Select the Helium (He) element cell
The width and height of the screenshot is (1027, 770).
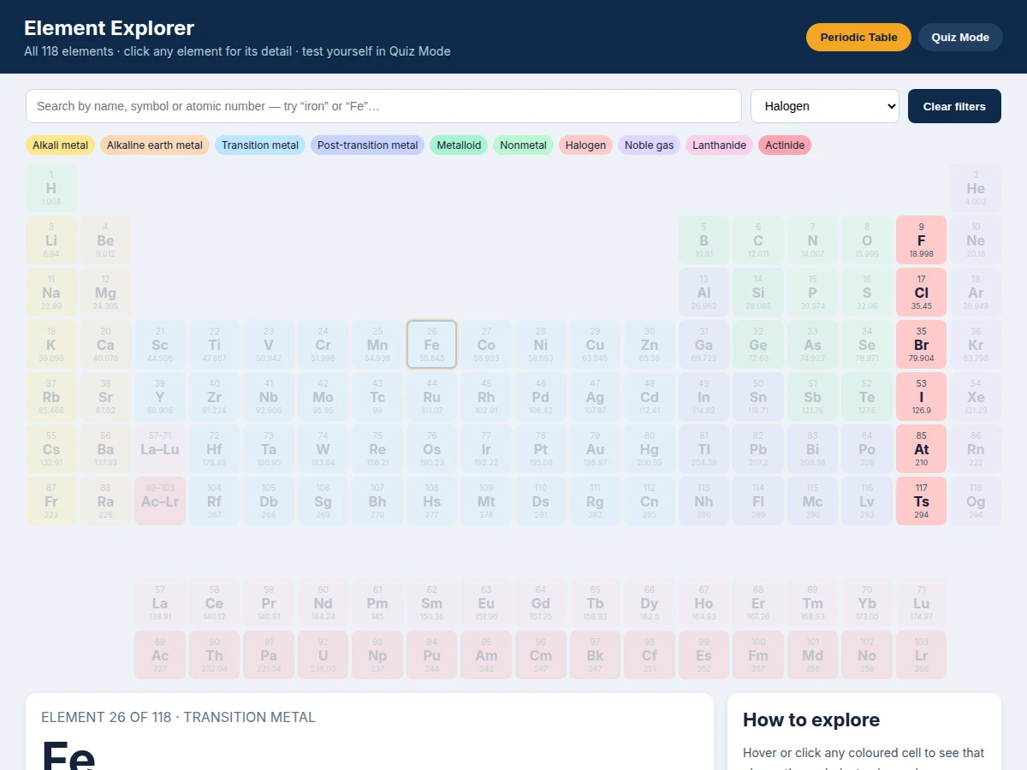click(x=976, y=188)
